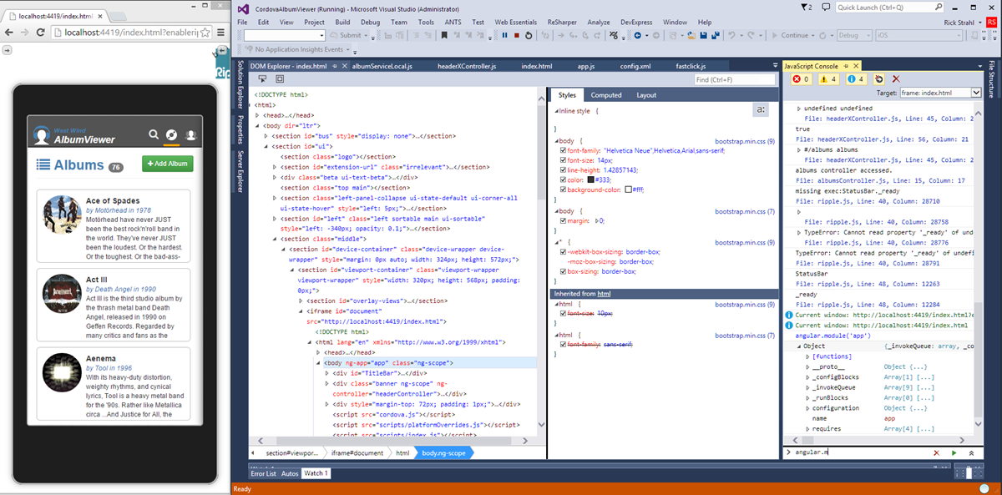1002x495 pixels.
Task: Switch to the Computed tab
Action: pos(606,95)
